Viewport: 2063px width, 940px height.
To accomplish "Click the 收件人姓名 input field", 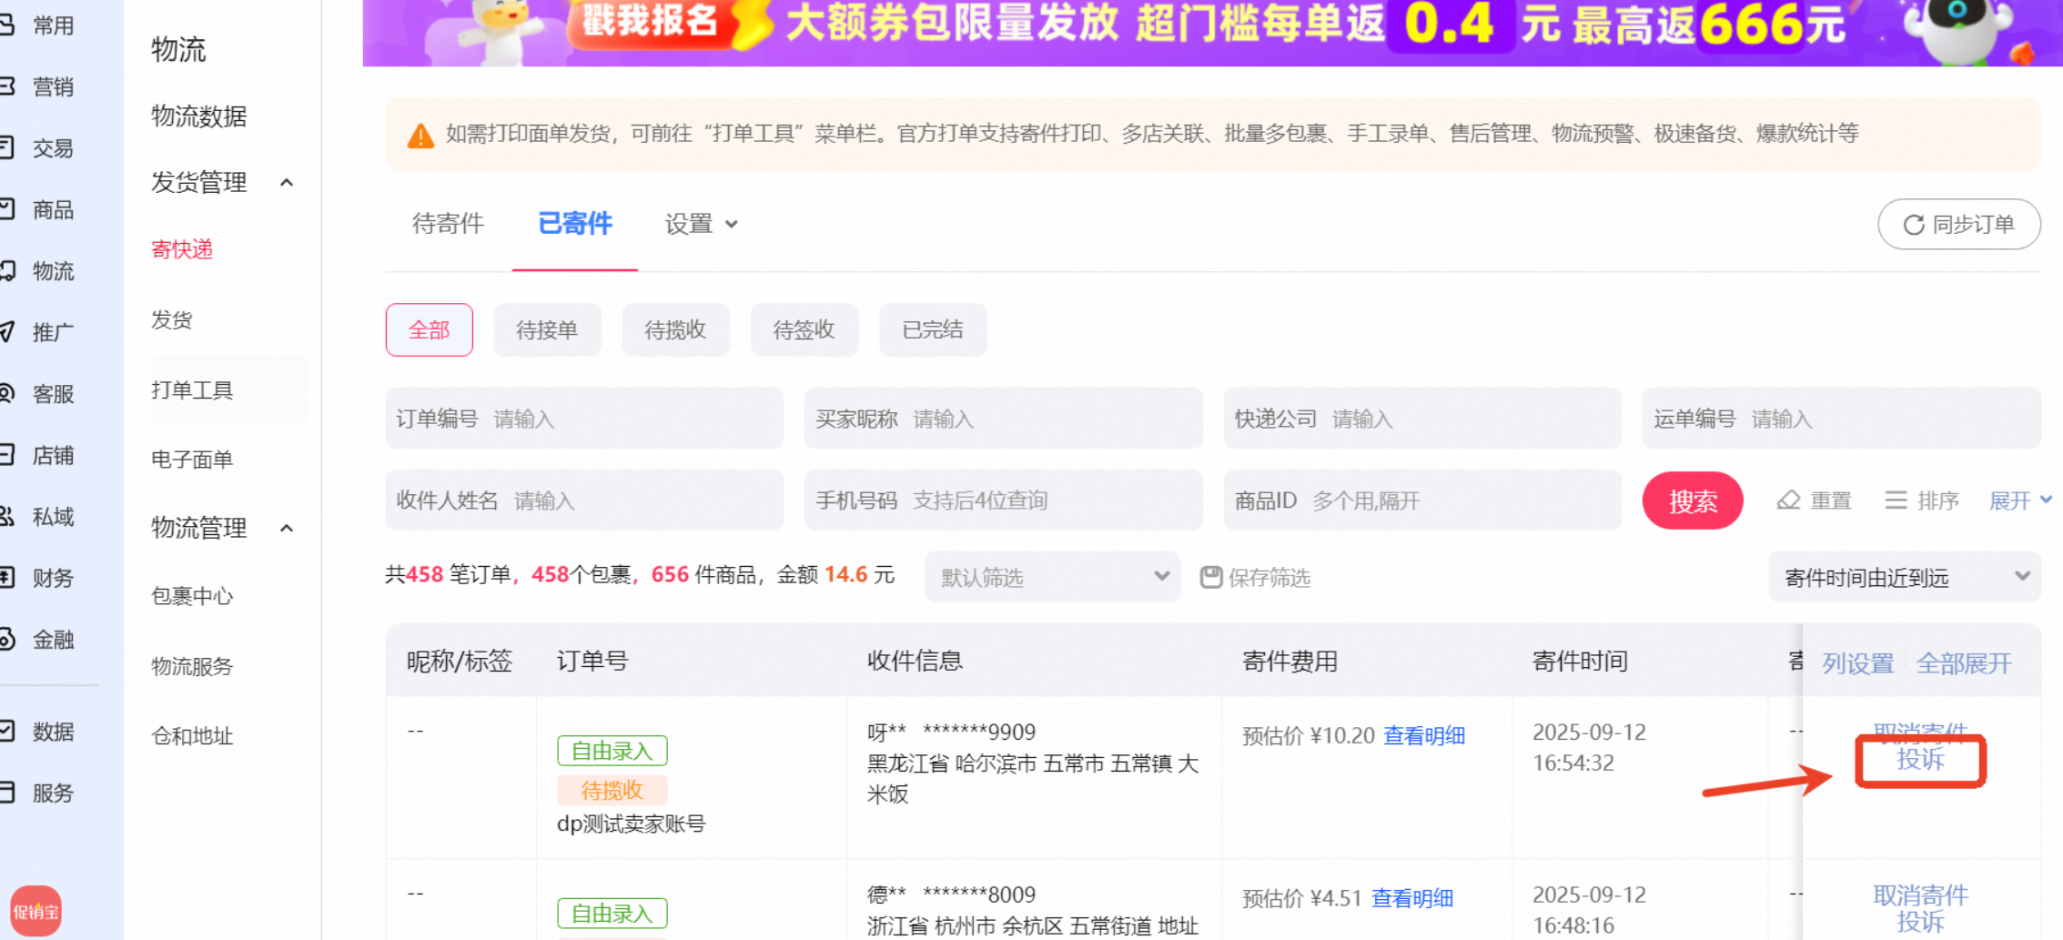I will tap(584, 500).
